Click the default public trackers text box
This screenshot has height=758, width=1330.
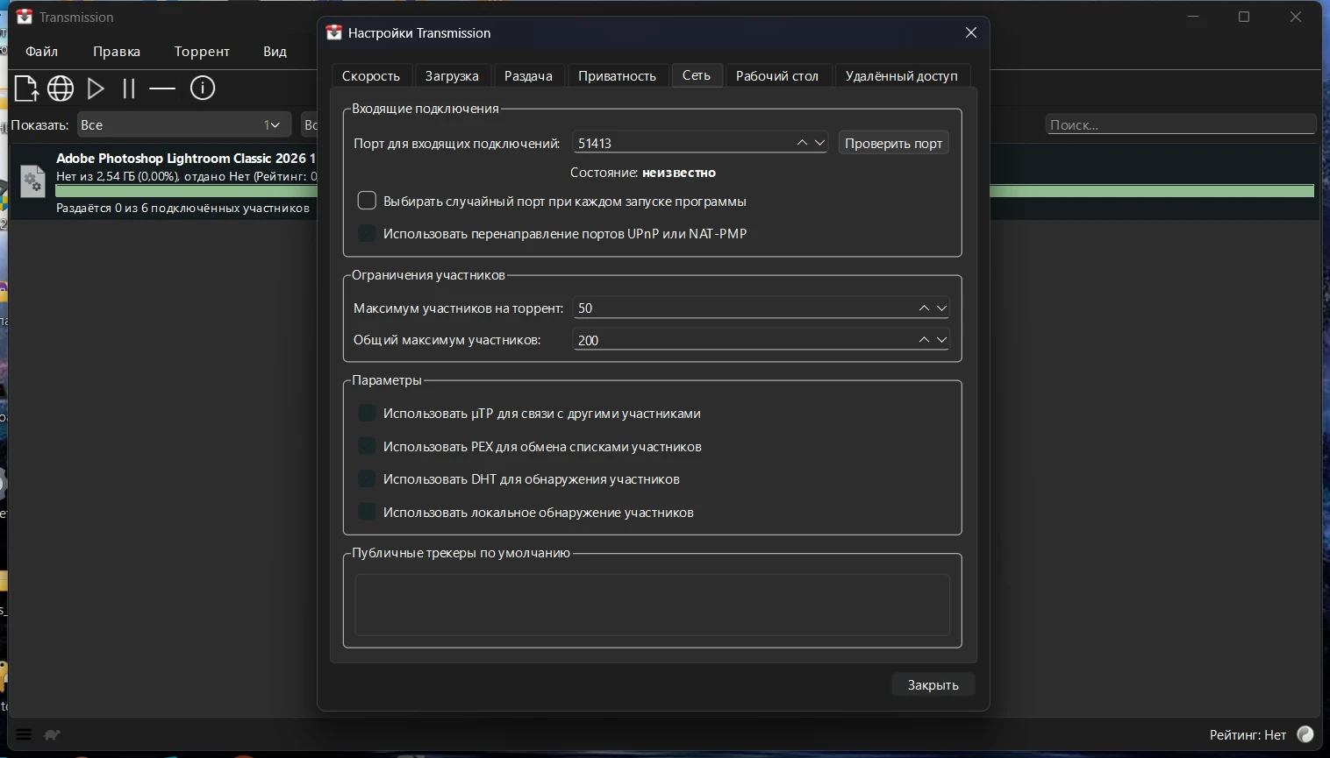pyautogui.click(x=652, y=605)
